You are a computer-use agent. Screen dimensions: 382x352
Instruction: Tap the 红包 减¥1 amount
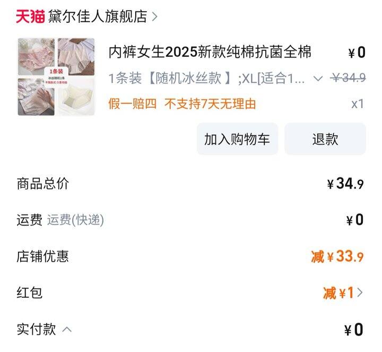338,293
